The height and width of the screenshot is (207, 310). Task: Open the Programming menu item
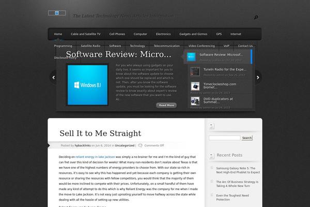[63, 46]
